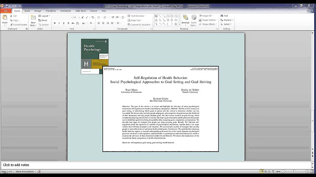Select the Down Arrow block shape
Screen dimensions: 316x177
[172, 20]
